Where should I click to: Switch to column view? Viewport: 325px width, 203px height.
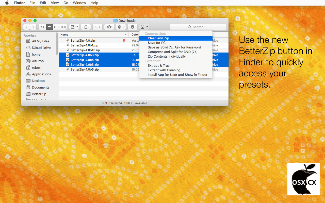[x=56, y=27]
